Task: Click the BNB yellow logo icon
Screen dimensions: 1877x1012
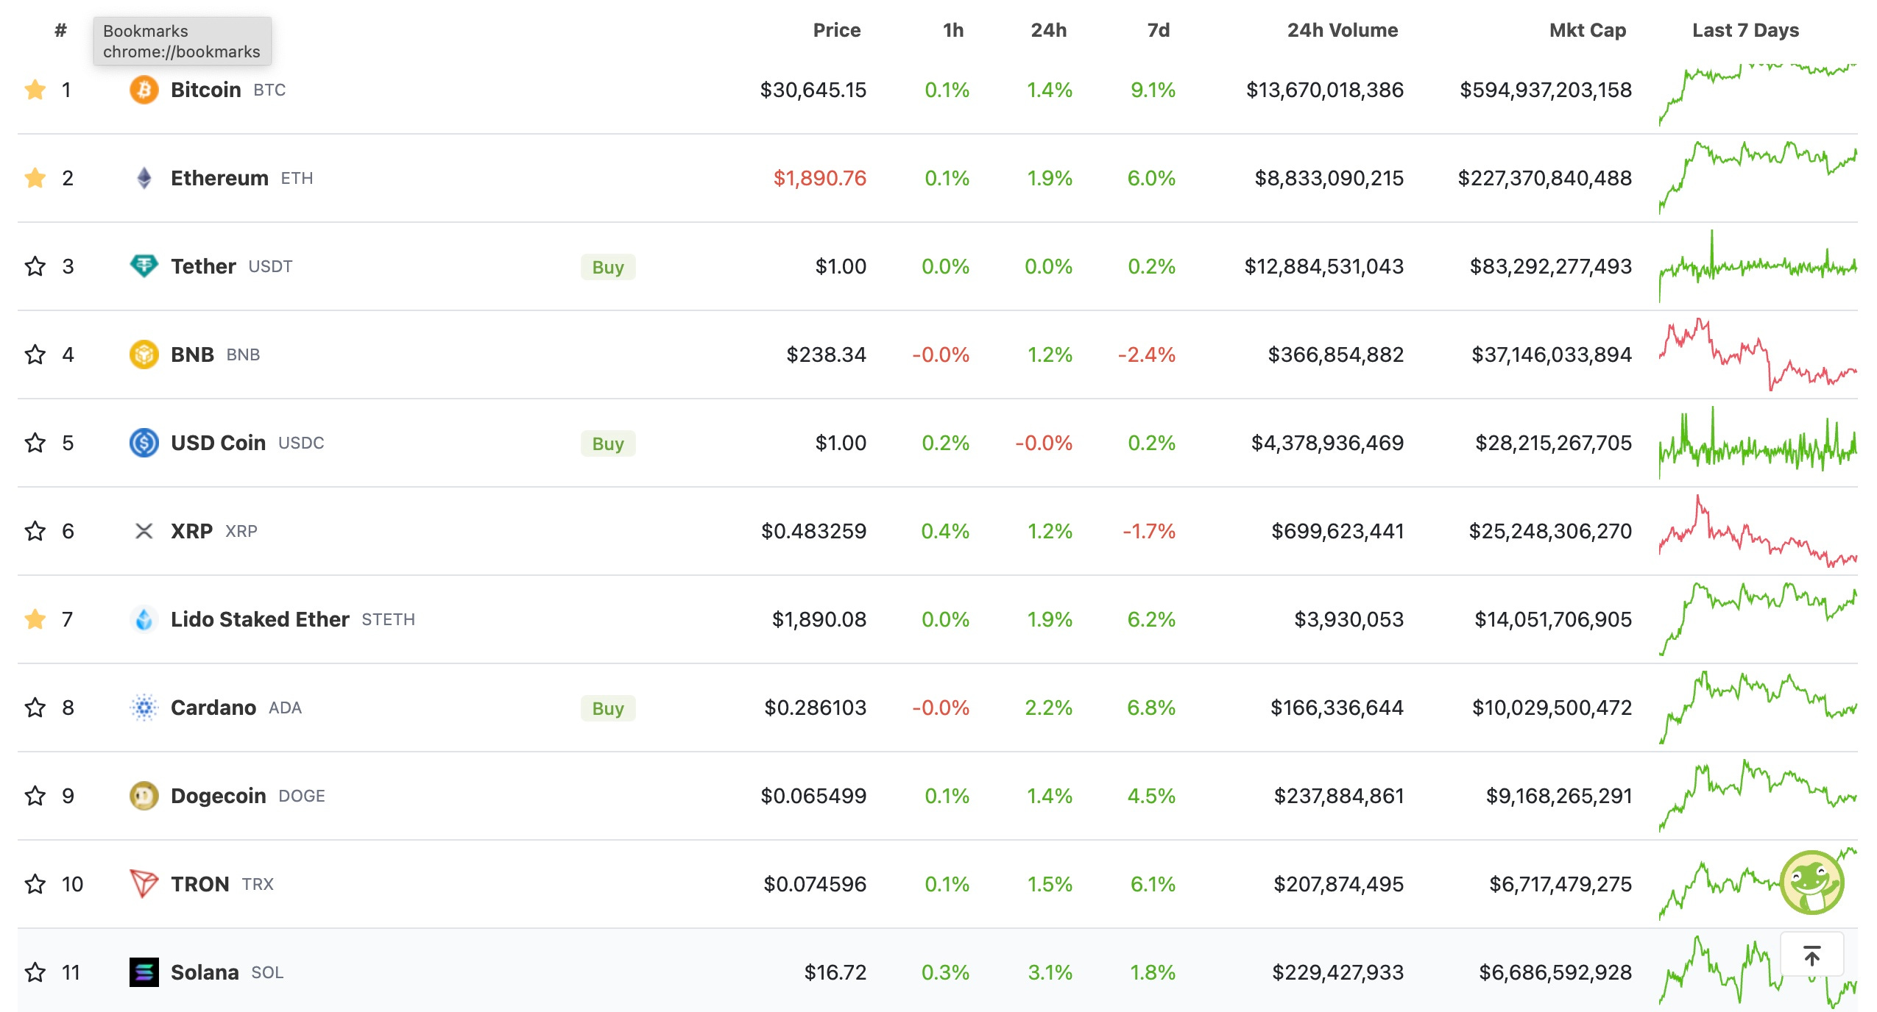Action: click(x=144, y=354)
